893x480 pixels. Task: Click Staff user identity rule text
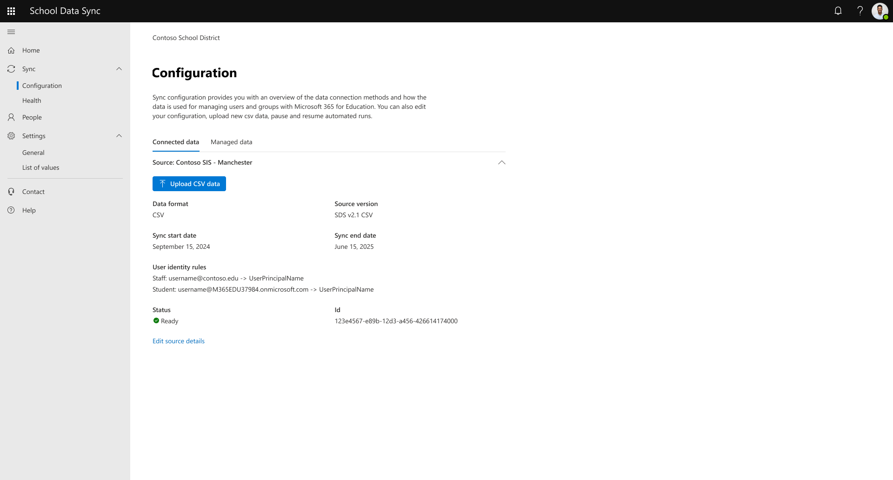[228, 278]
